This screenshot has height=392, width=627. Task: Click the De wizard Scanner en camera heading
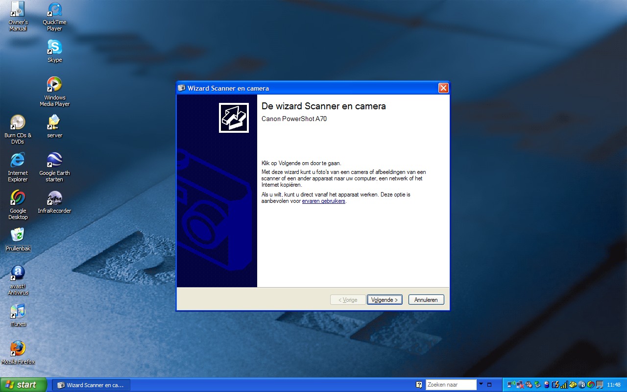click(324, 106)
